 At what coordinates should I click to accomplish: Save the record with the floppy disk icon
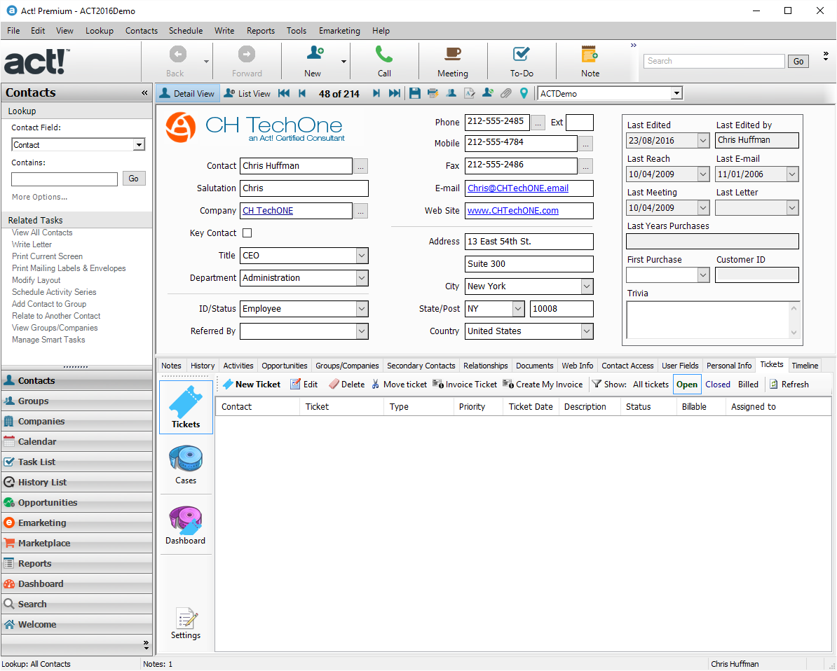pos(415,93)
